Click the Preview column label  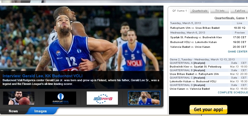240,33
